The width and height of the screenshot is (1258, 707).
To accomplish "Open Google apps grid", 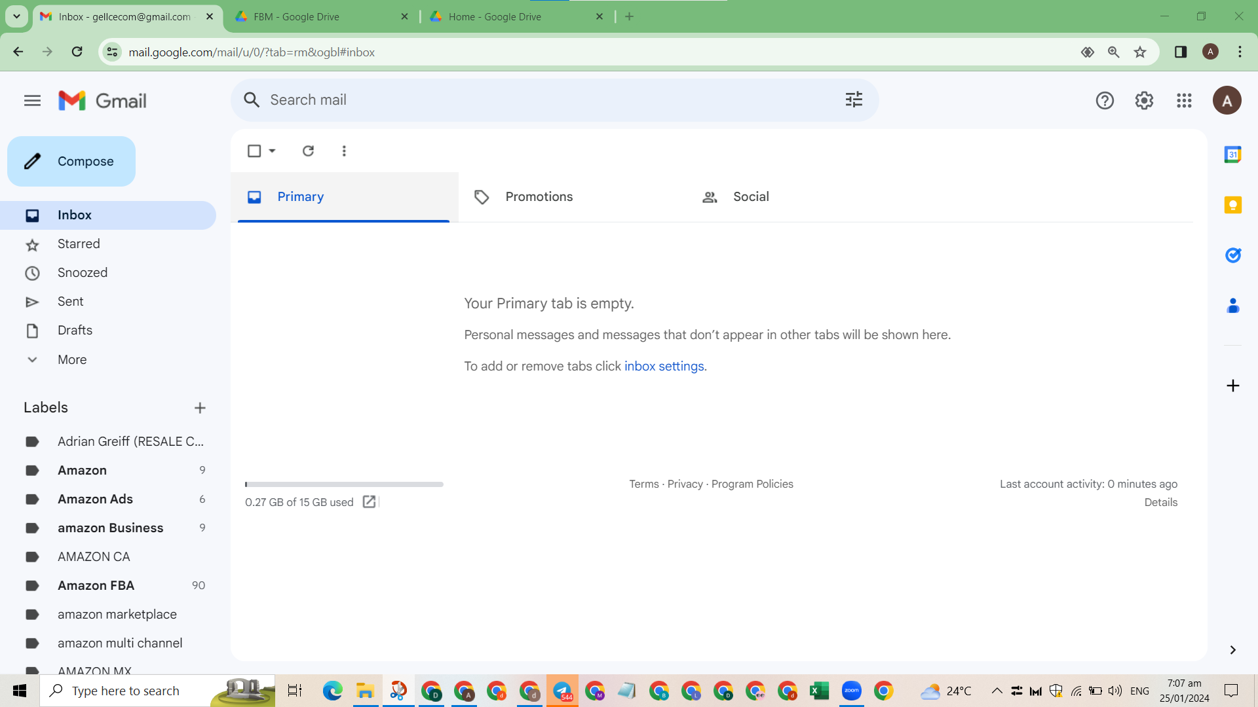I will (1184, 101).
